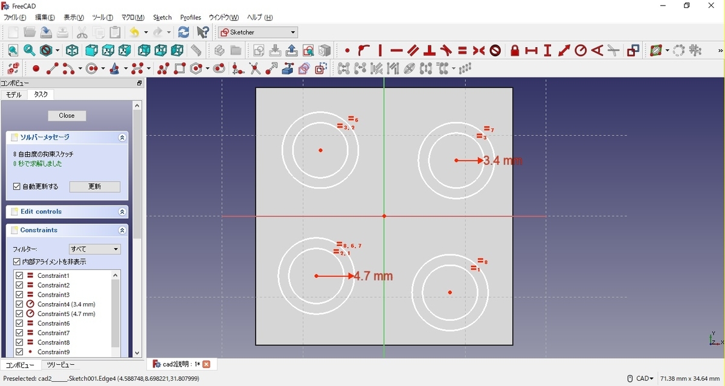Select the 4.7 mm radius dimension
This screenshot has width=725, height=386.
click(373, 276)
